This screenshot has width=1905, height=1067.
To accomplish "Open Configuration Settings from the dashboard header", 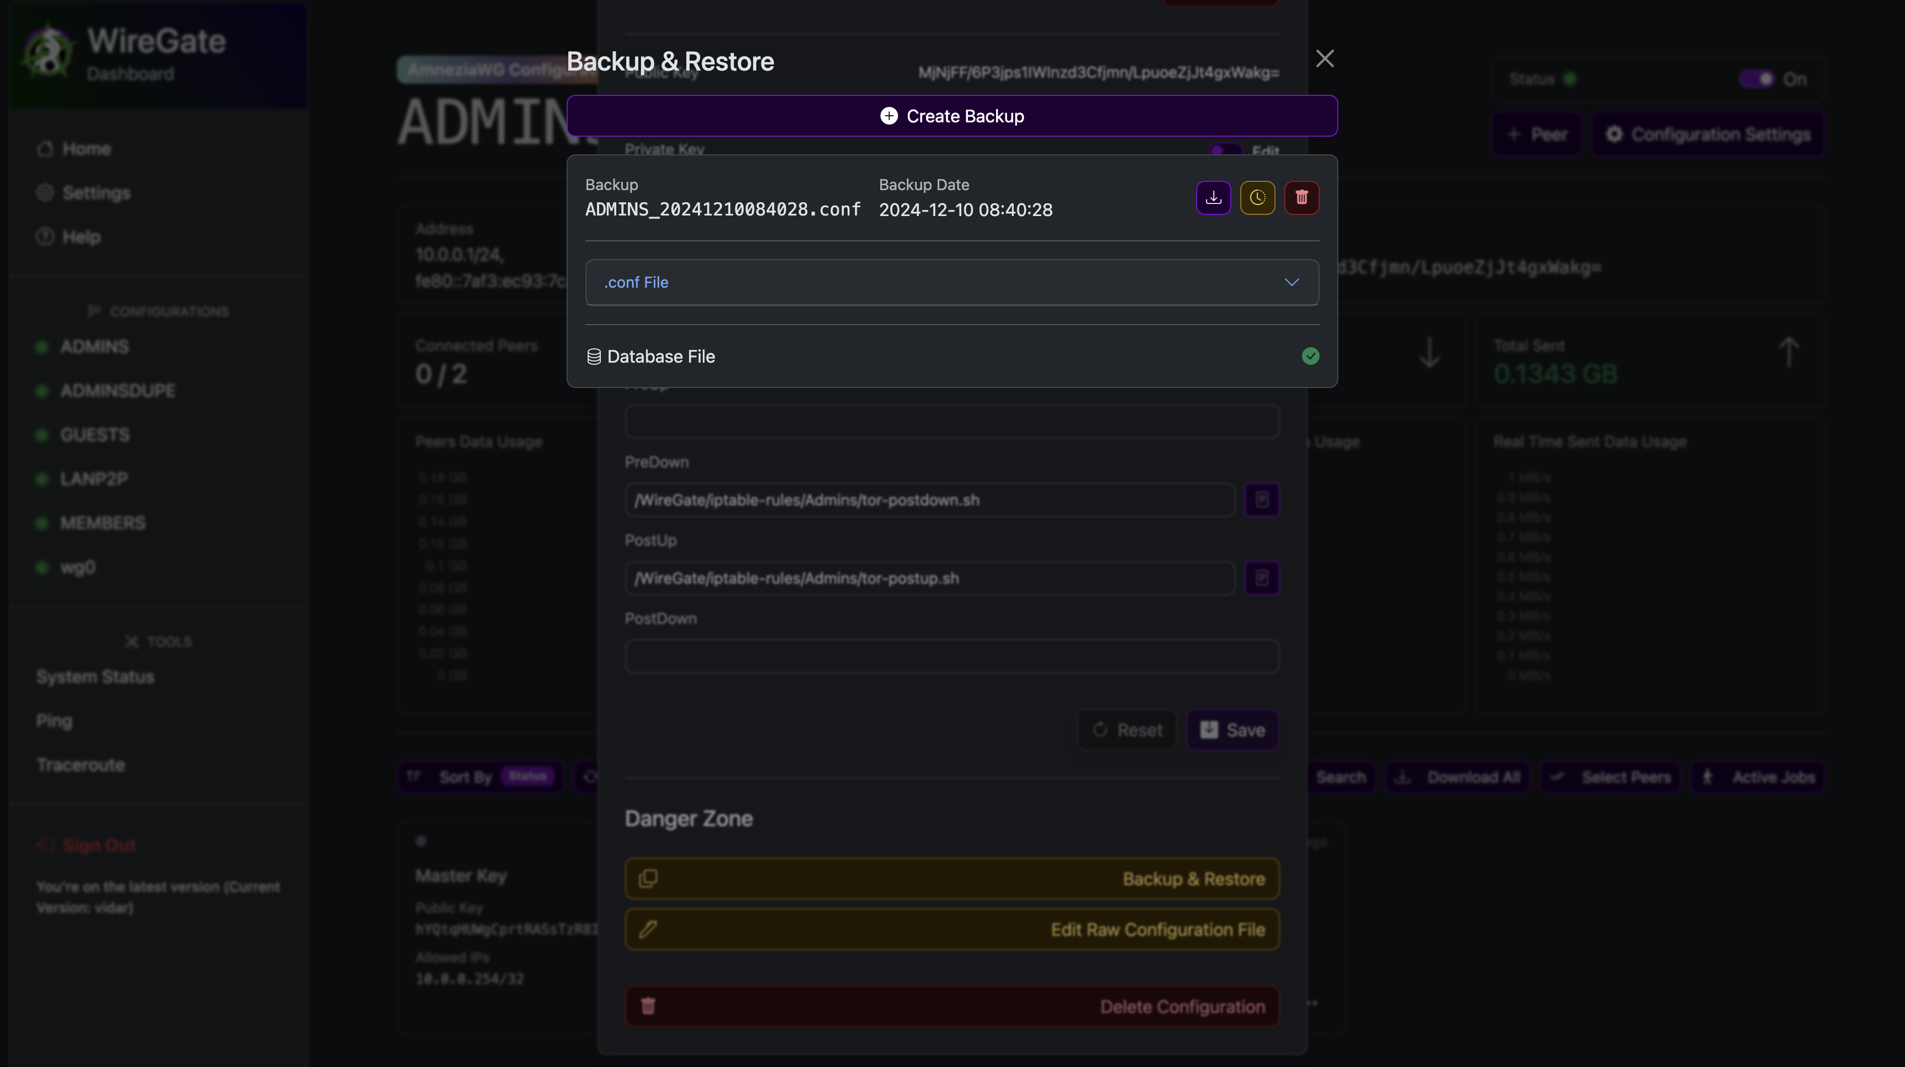I will click(1708, 134).
